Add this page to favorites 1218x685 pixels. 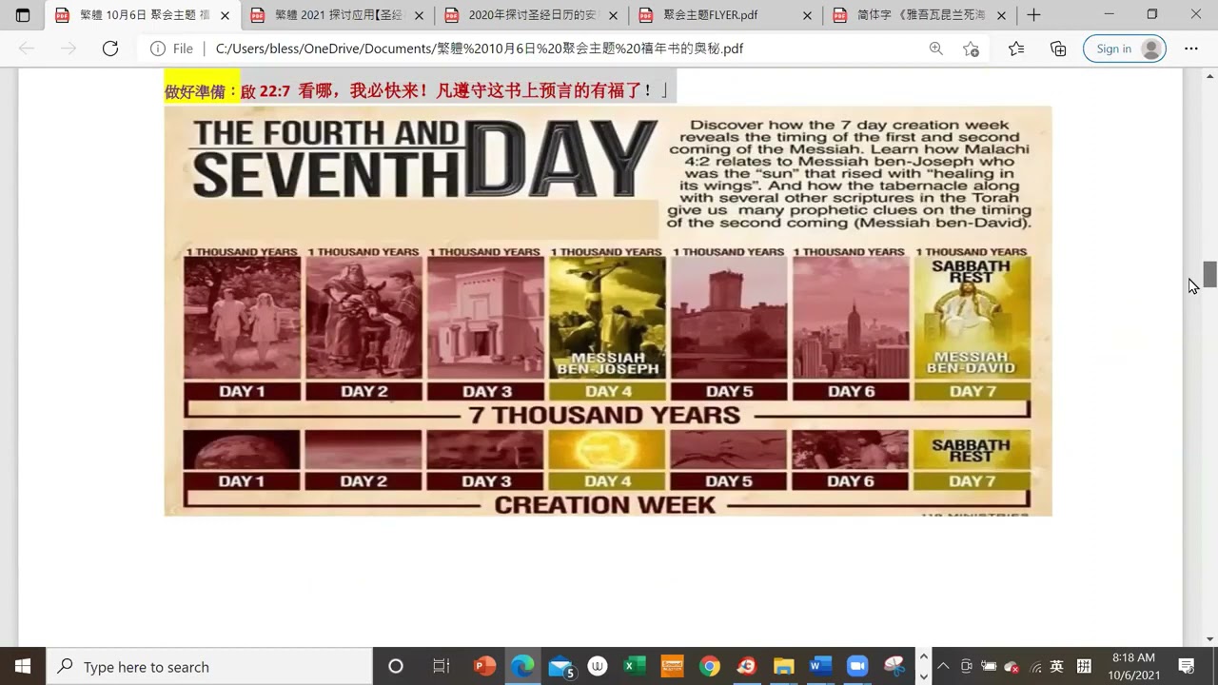[x=971, y=49]
